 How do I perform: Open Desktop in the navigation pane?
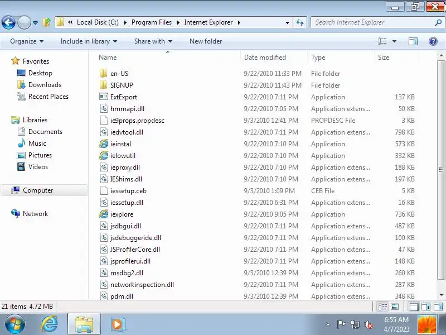[x=35, y=73]
